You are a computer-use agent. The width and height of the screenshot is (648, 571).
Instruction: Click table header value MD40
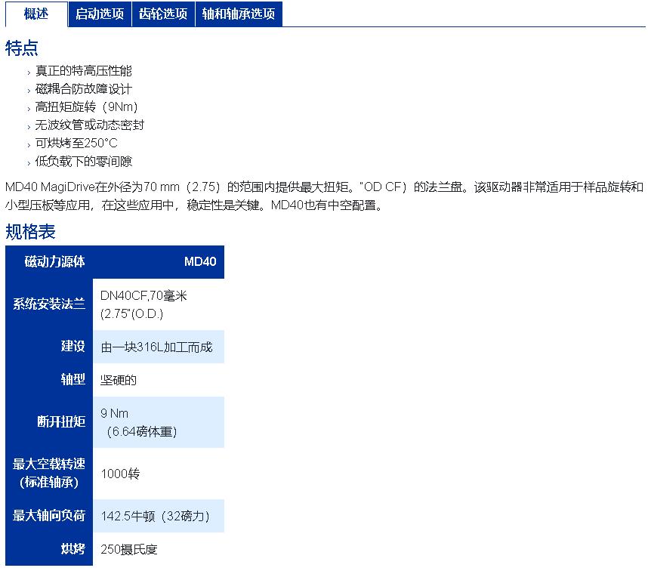pos(200,261)
